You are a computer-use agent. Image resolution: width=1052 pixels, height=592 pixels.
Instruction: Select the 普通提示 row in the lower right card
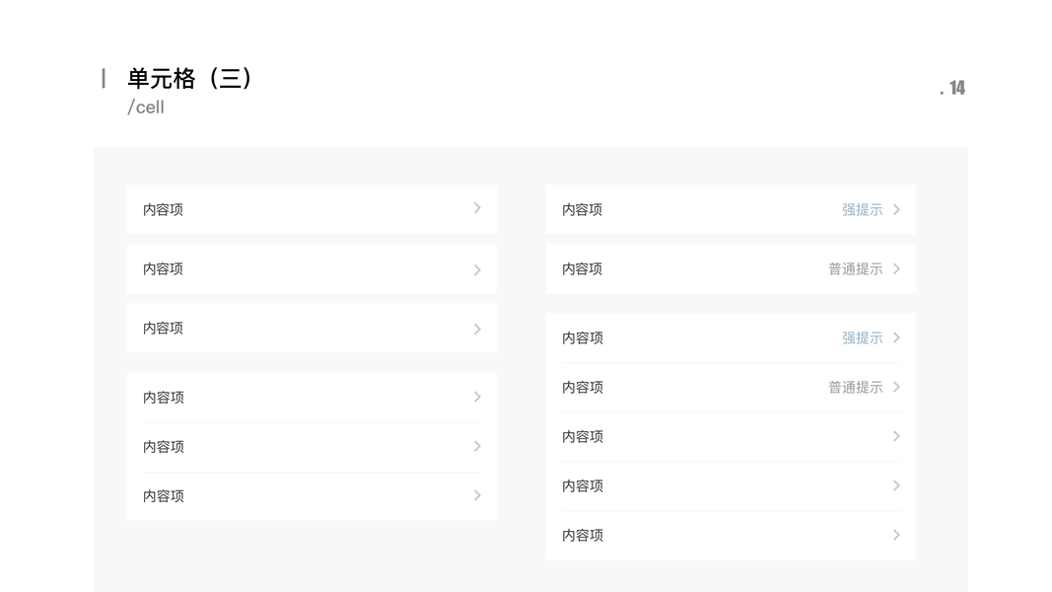point(731,386)
